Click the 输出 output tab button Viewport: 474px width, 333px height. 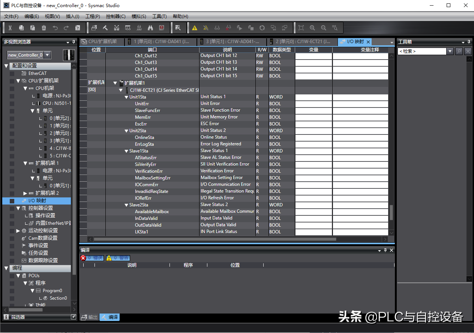pyautogui.click(x=90, y=317)
